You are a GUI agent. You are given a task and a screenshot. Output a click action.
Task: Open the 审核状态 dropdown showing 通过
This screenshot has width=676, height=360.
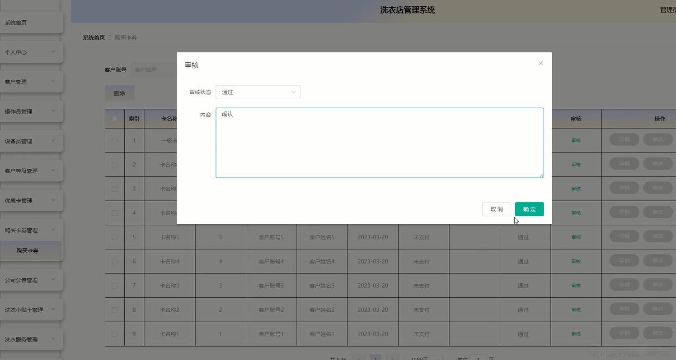click(x=258, y=92)
